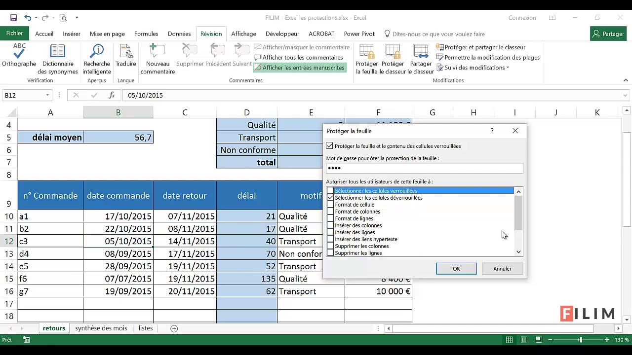The height and width of the screenshot is (355, 632).
Task: Open the Formules ribbon tab
Action: pos(146,34)
